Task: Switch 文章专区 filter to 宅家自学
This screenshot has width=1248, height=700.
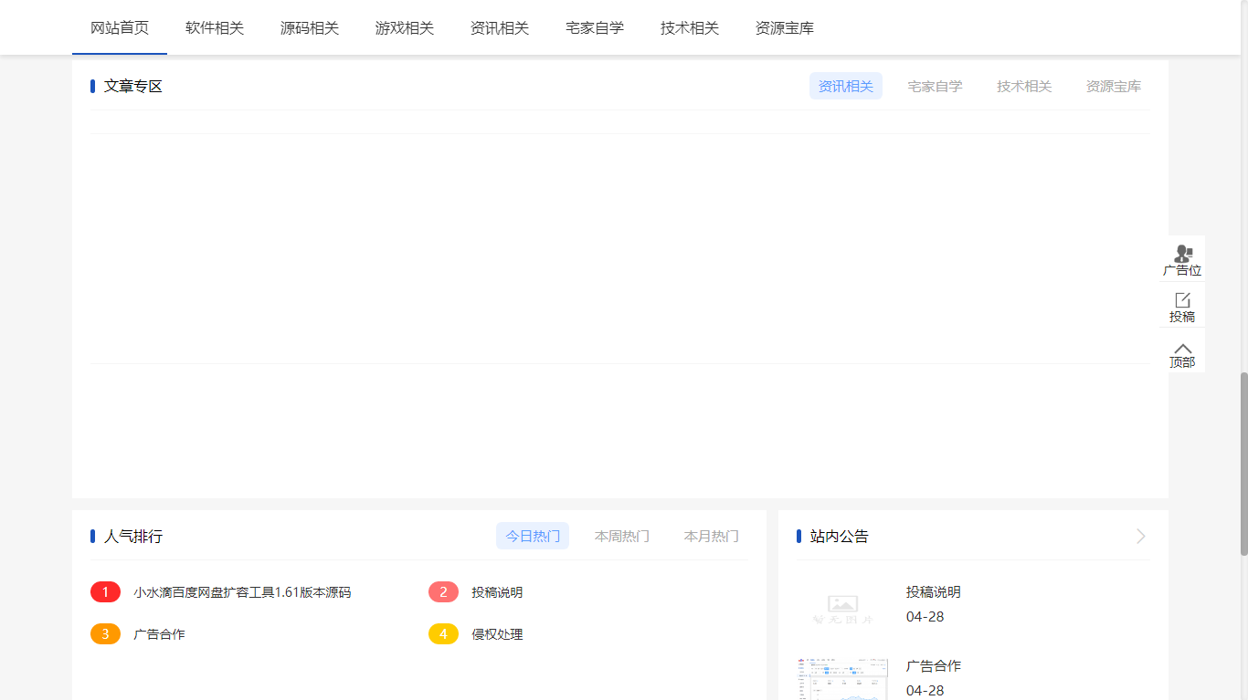Action: 935,86
